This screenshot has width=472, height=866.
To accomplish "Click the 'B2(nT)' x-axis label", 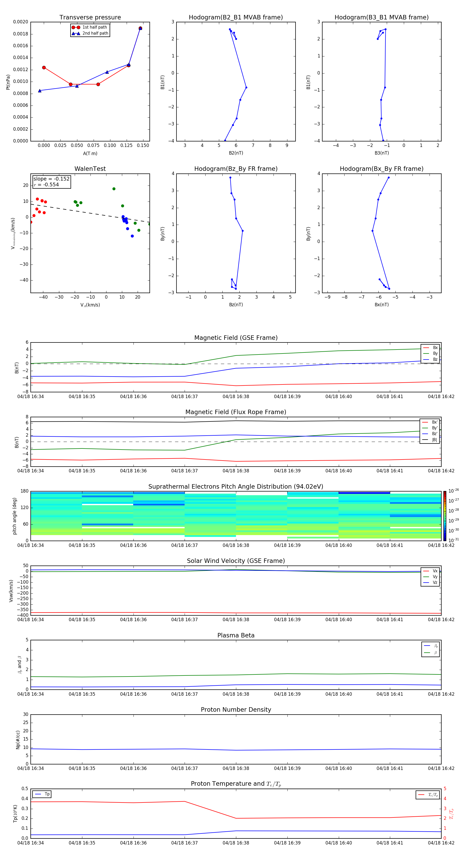I will tap(236, 153).
